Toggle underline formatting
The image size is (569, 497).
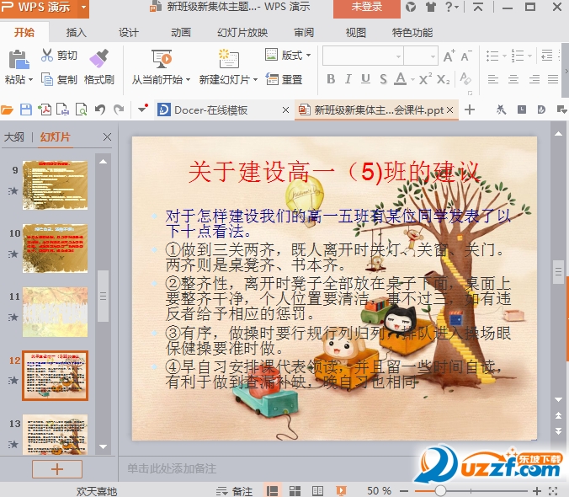tap(365, 79)
